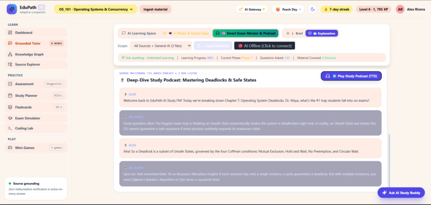431x205 pixels.
Task: Select the Brief response mode
Action: 295,34
